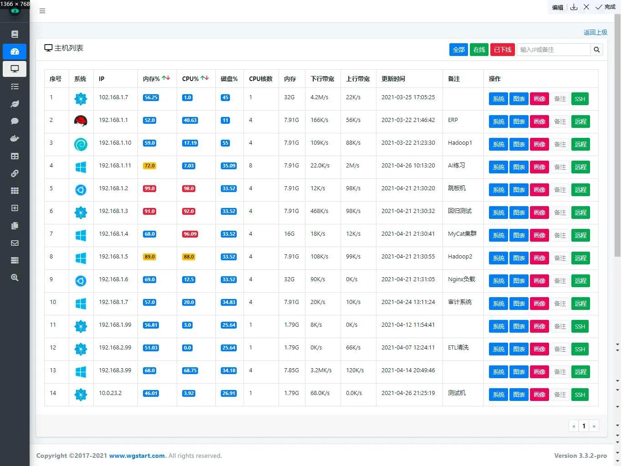Select the leaf icon in the sidebar
Screen dimensions: 621x466
(15, 104)
